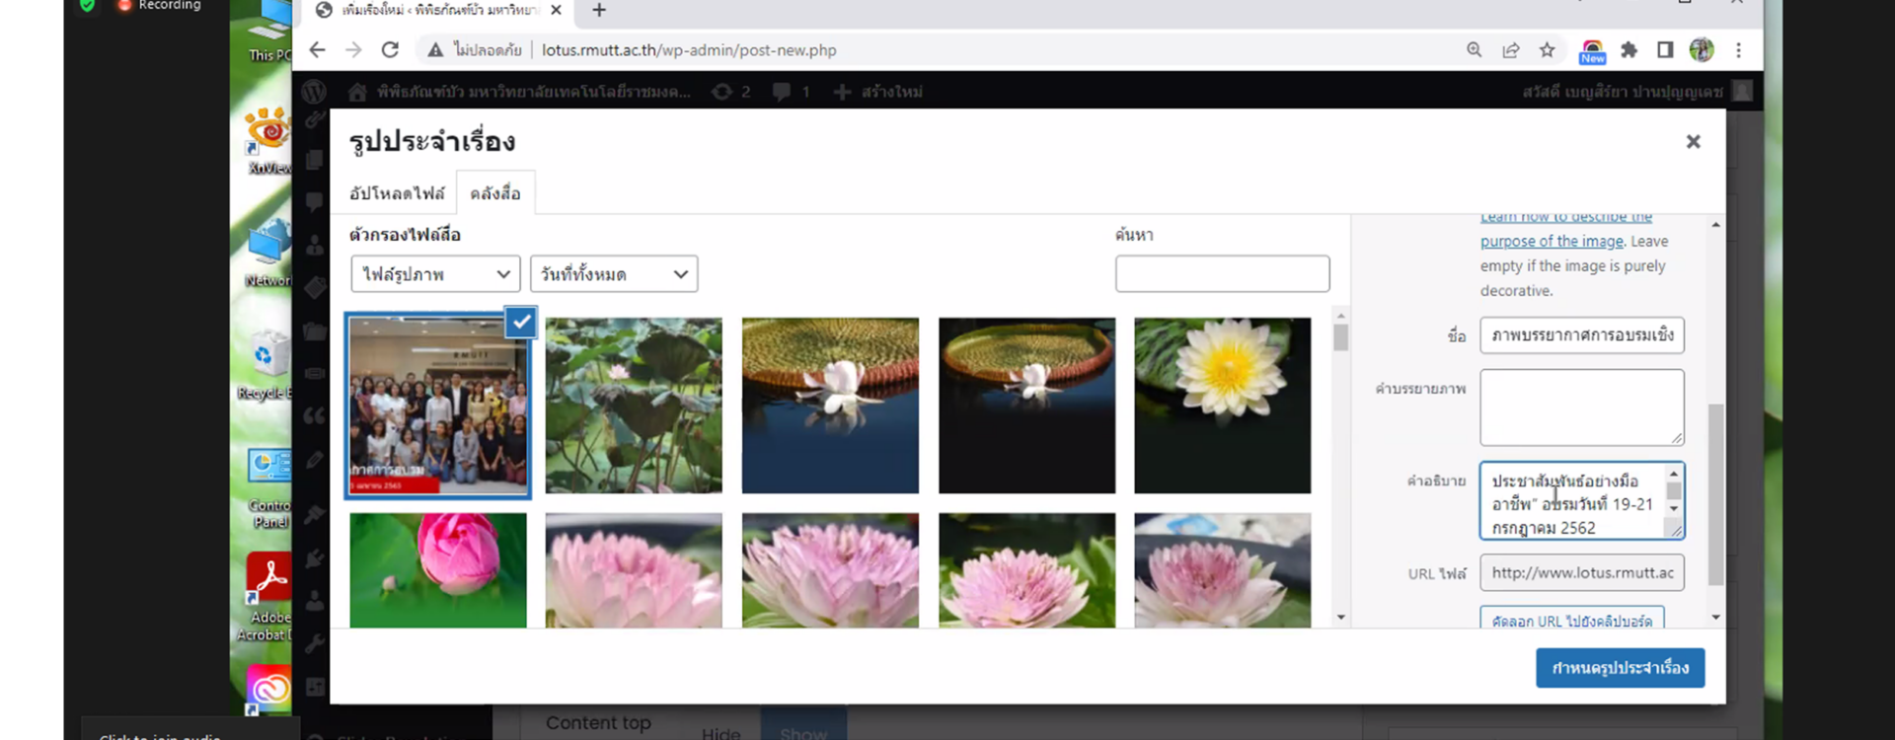Screen dimensions: 1895x740
Task: Open the site home icon in admin bar
Action: (356, 92)
